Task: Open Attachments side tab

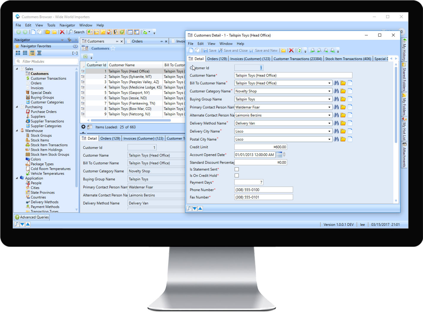Action: pyautogui.click(x=404, y=155)
